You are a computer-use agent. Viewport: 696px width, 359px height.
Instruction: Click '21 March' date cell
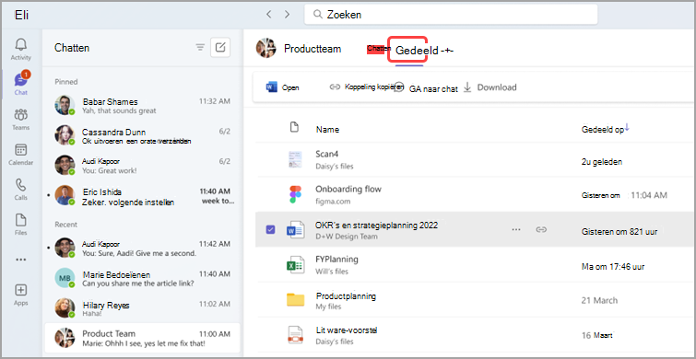(599, 300)
